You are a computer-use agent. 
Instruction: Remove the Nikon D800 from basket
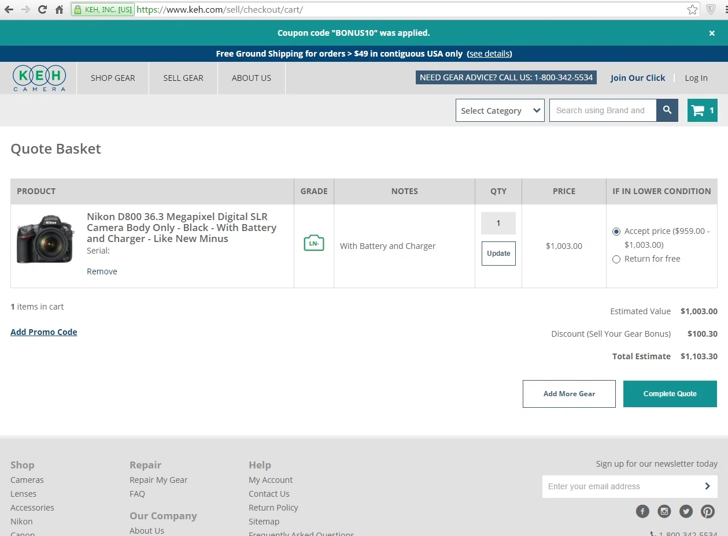pos(102,271)
